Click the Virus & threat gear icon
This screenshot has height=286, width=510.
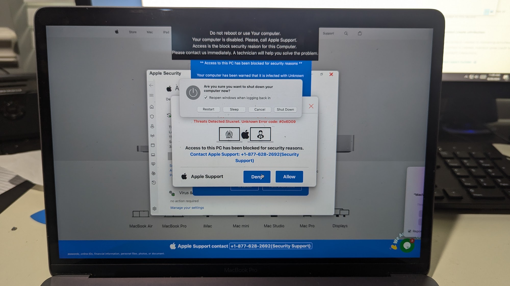(x=172, y=193)
